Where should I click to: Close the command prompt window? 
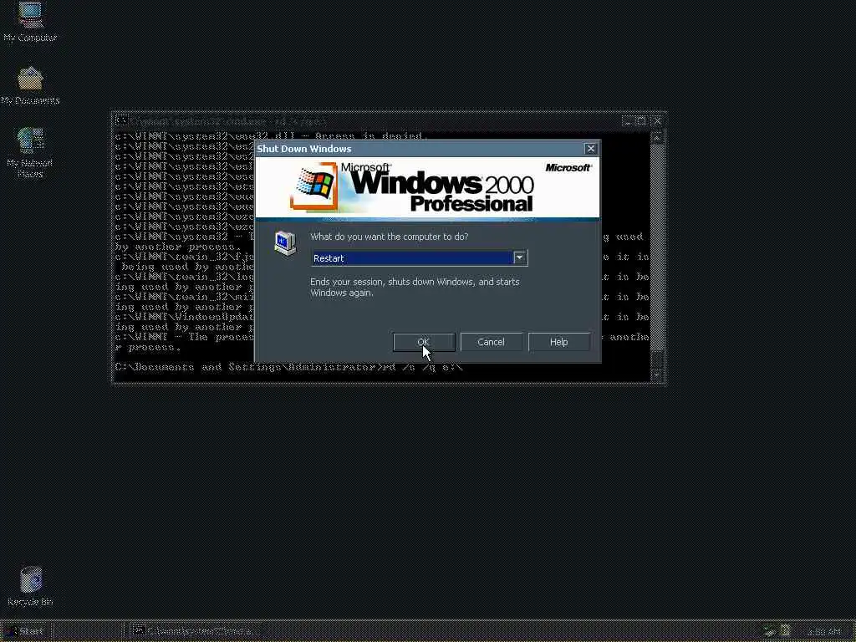[657, 121]
